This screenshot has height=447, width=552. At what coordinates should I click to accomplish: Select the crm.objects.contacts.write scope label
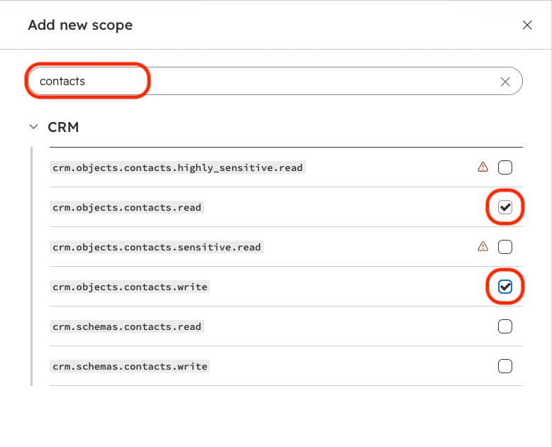point(130,287)
